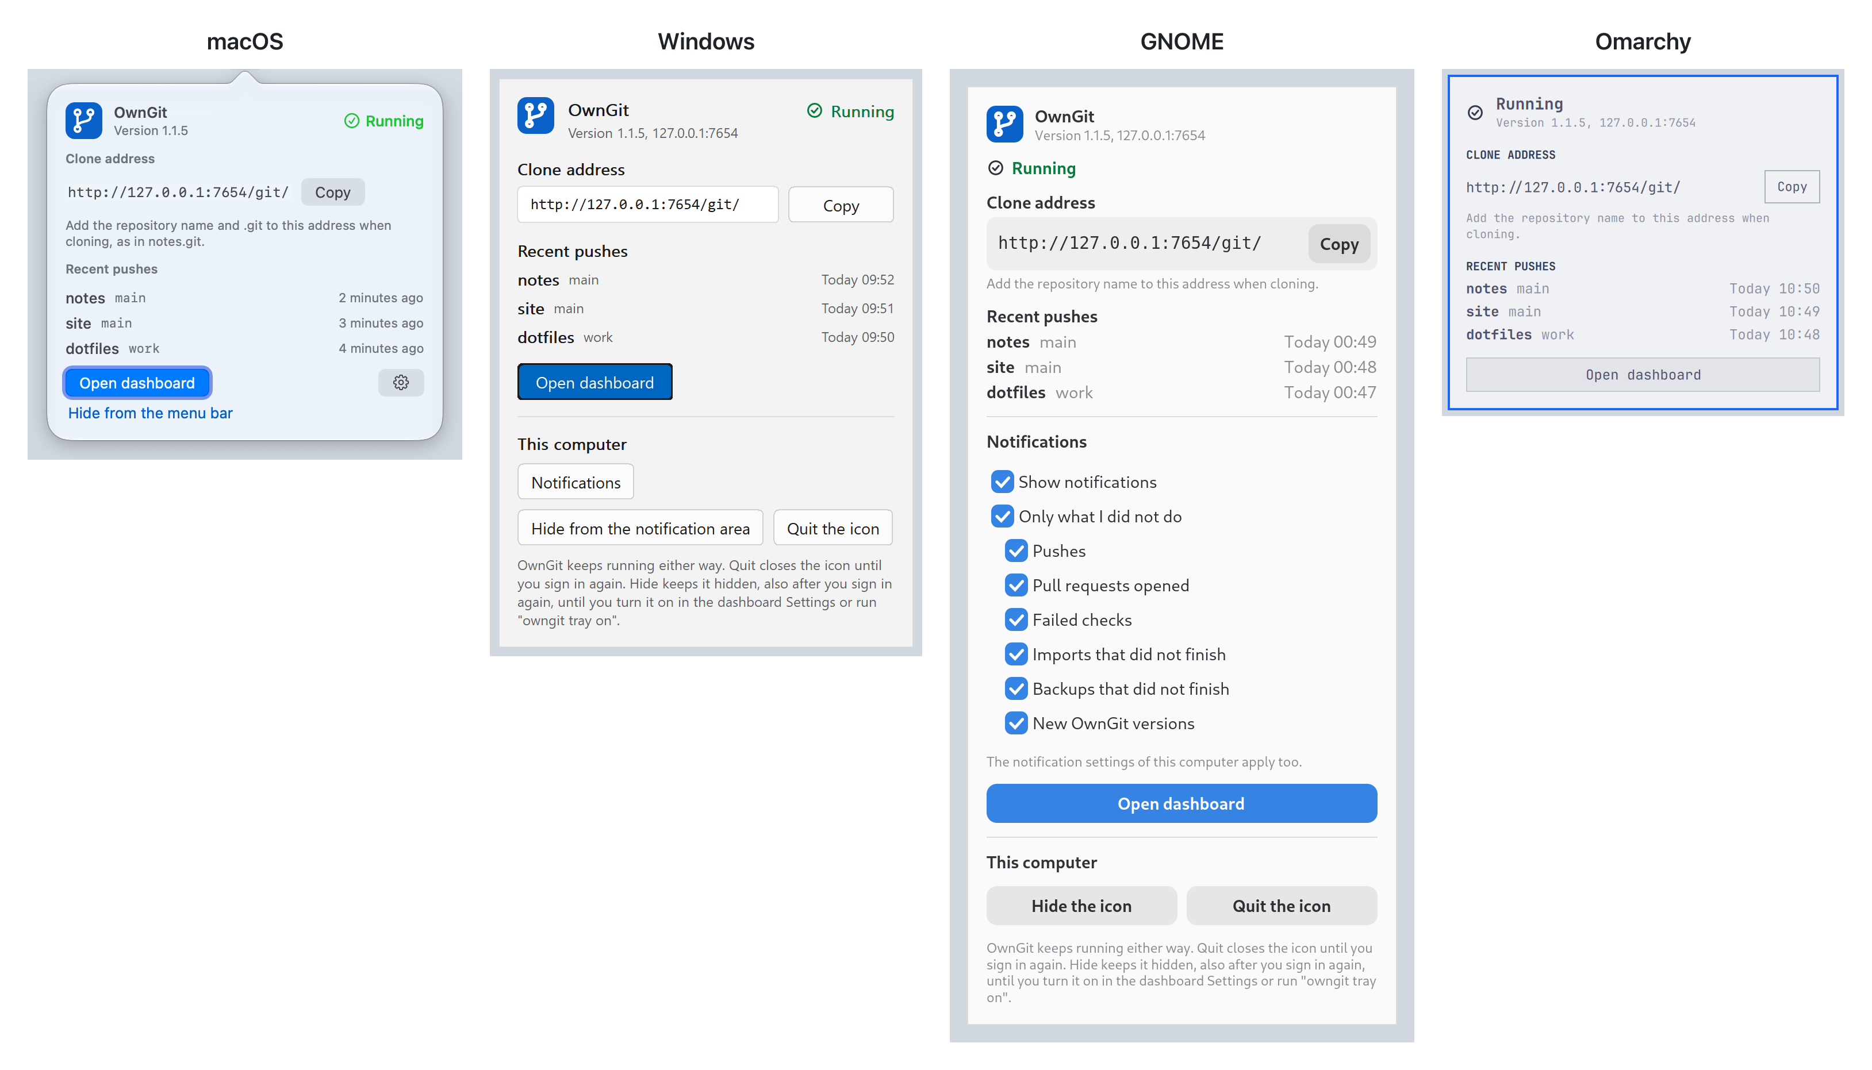Screen dimensions: 1872x1070
Task: Click the clone address field in Windows panel
Action: coord(647,205)
